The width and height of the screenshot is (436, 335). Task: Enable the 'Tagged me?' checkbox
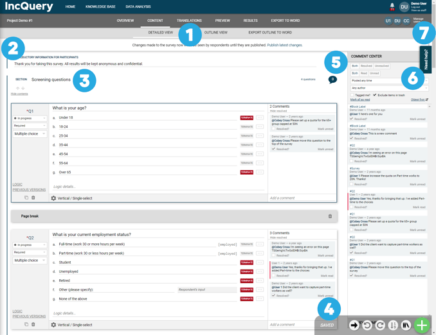coord(352,95)
